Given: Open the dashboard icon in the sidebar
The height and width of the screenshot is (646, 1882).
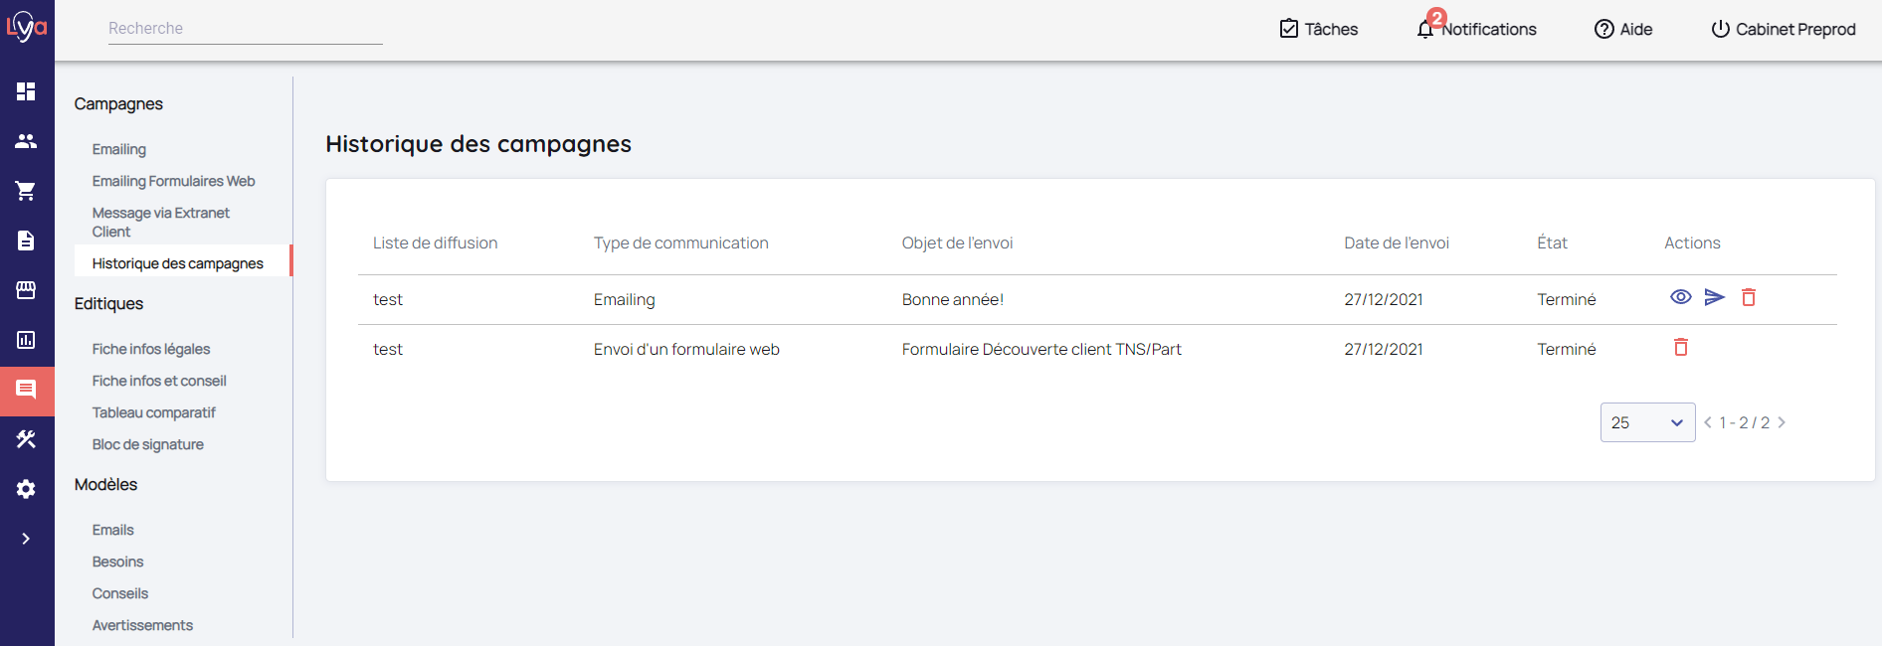Looking at the screenshot, I should point(26,91).
